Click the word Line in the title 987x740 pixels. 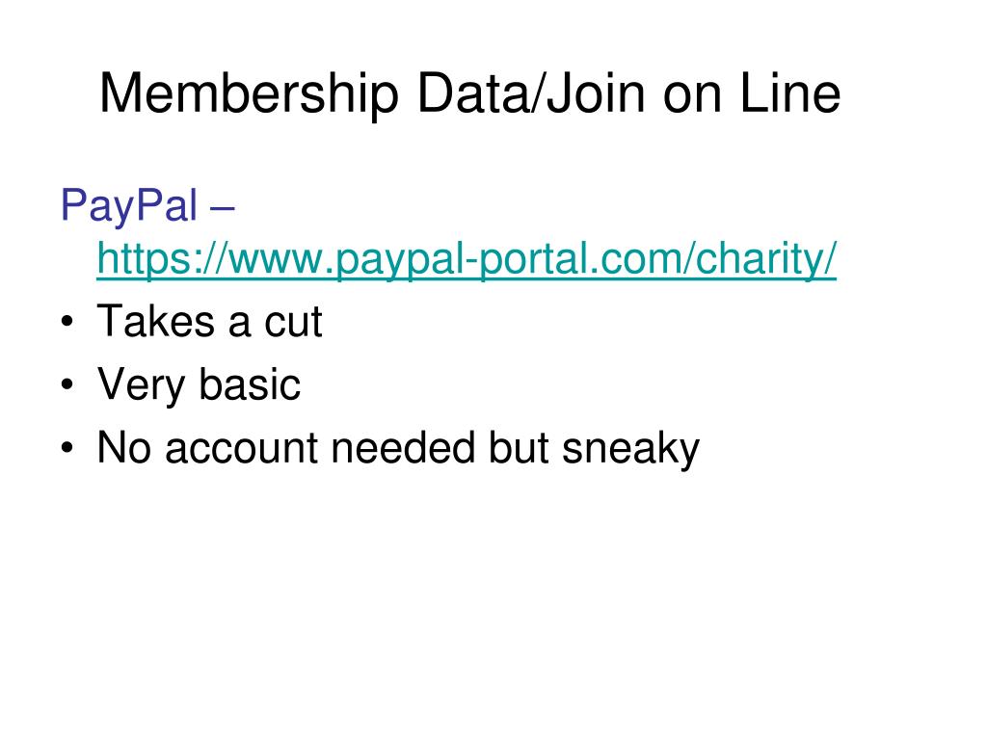click(x=790, y=93)
